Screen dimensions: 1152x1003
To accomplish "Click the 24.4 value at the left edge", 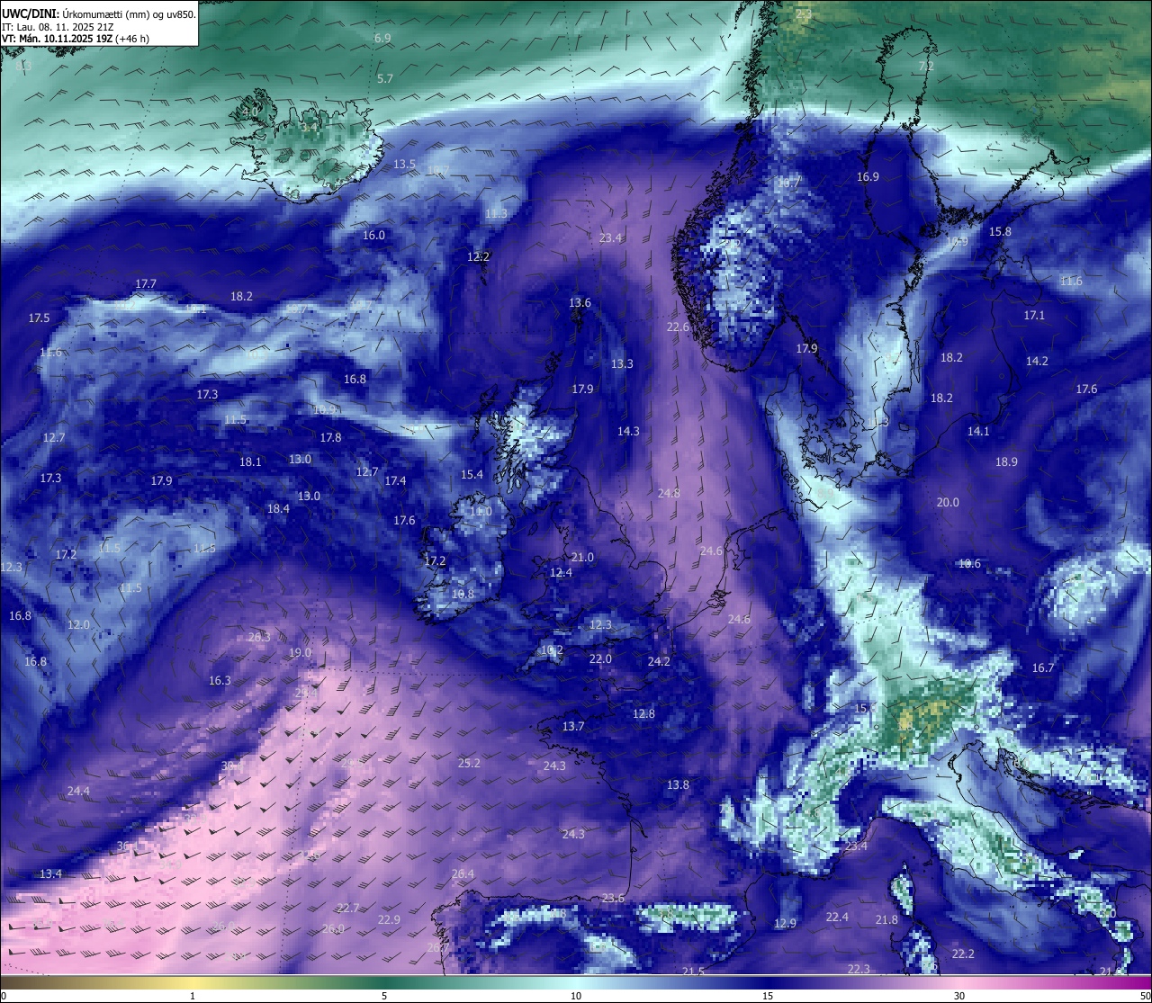I will click(x=78, y=792).
